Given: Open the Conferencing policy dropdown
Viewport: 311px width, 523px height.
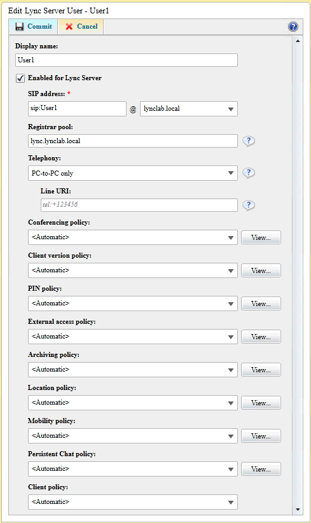Looking at the screenshot, I should pyautogui.click(x=133, y=237).
